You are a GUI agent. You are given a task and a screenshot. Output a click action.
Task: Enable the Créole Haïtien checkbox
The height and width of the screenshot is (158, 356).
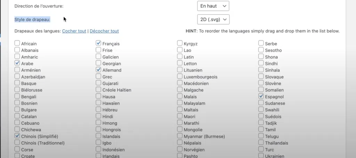point(99,90)
